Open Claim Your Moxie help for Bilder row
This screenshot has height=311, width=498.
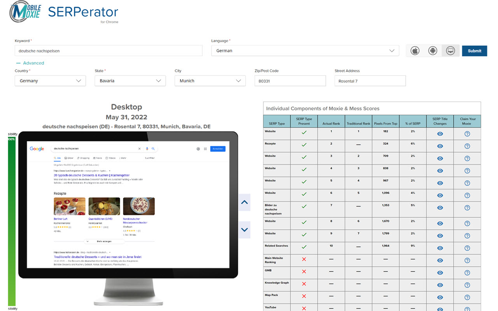pos(467,208)
